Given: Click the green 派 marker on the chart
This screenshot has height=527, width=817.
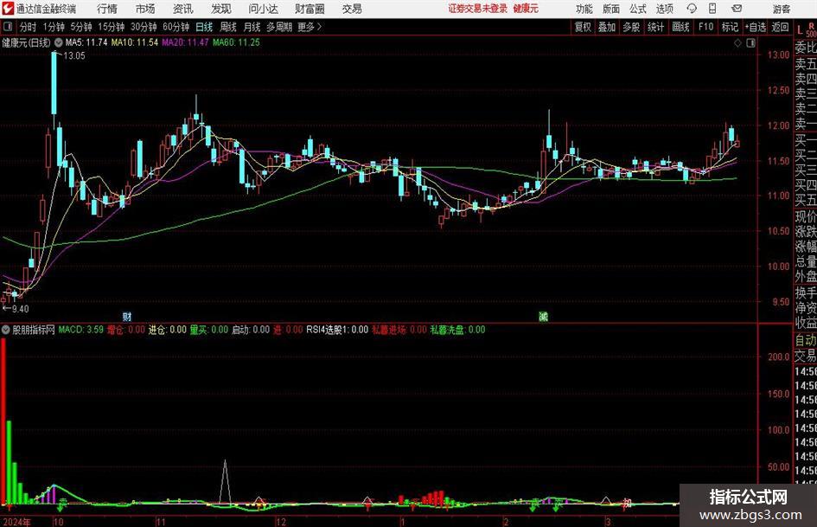Looking at the screenshot, I should (x=543, y=317).
